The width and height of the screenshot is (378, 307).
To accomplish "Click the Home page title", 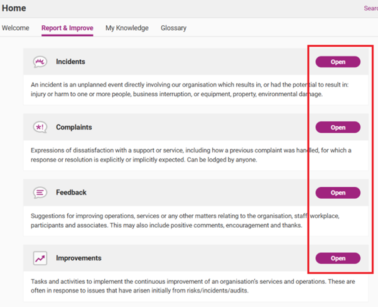I will click(13, 8).
